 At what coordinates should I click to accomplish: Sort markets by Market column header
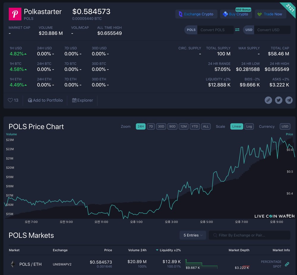click(x=14, y=250)
